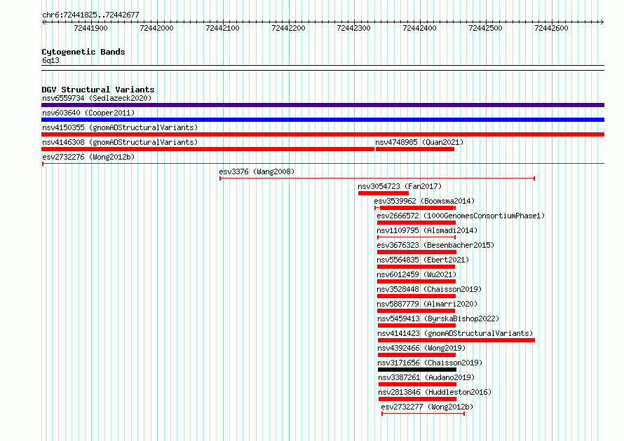Click the thin esv2732277 variant line

click(x=423, y=414)
